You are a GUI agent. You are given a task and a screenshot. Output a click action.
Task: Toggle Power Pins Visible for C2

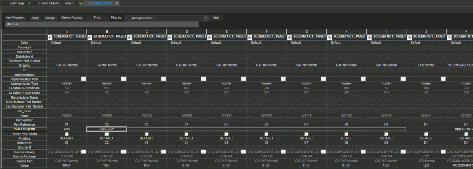click(107, 134)
